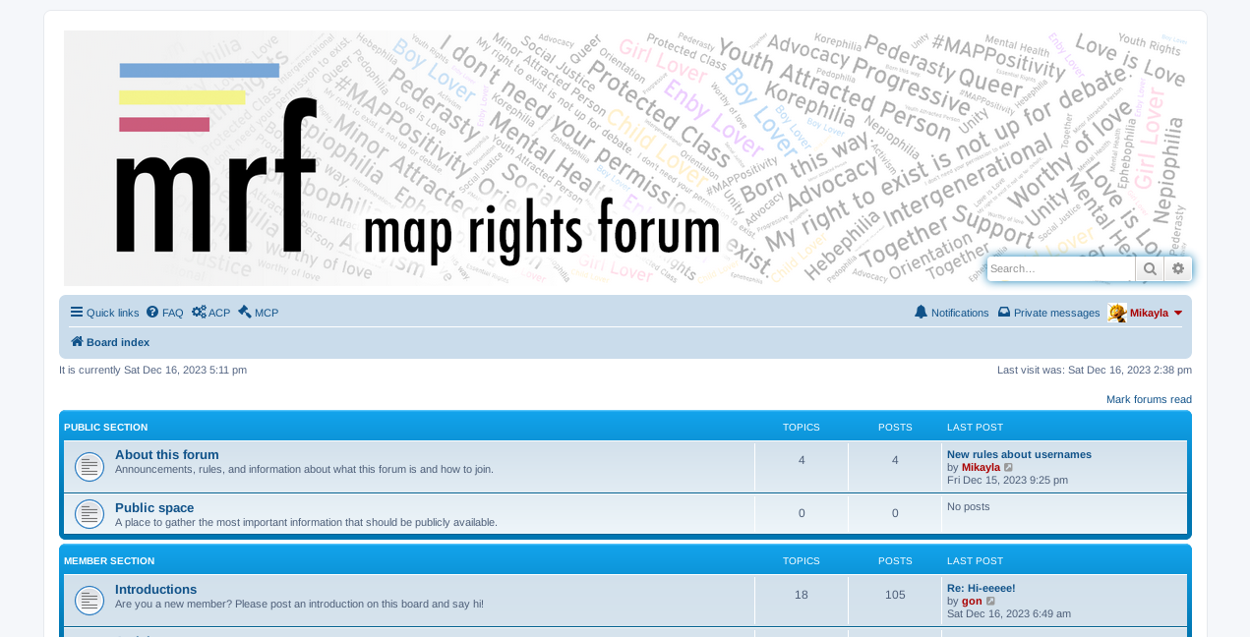Click the "No posts" text in Public space
The width and height of the screenshot is (1250, 637).
(968, 506)
